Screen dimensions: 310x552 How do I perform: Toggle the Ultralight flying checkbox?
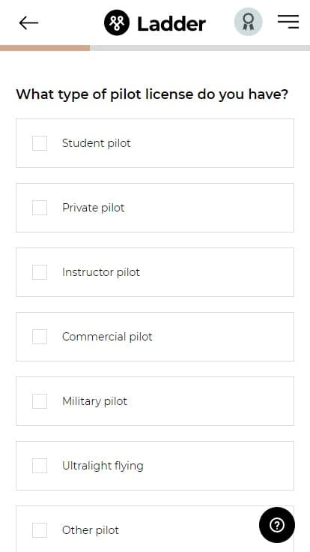coord(40,466)
